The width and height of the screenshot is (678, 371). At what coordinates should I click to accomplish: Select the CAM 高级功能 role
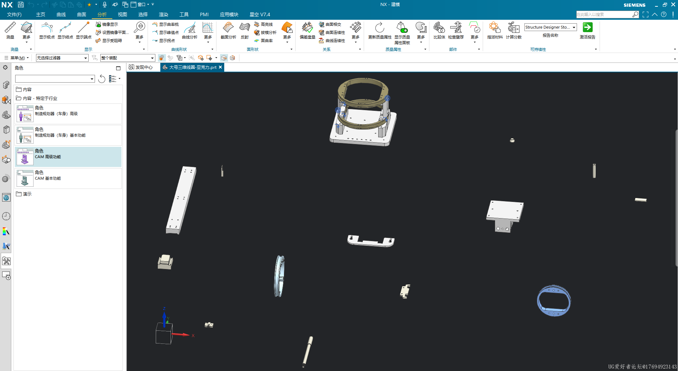68,157
